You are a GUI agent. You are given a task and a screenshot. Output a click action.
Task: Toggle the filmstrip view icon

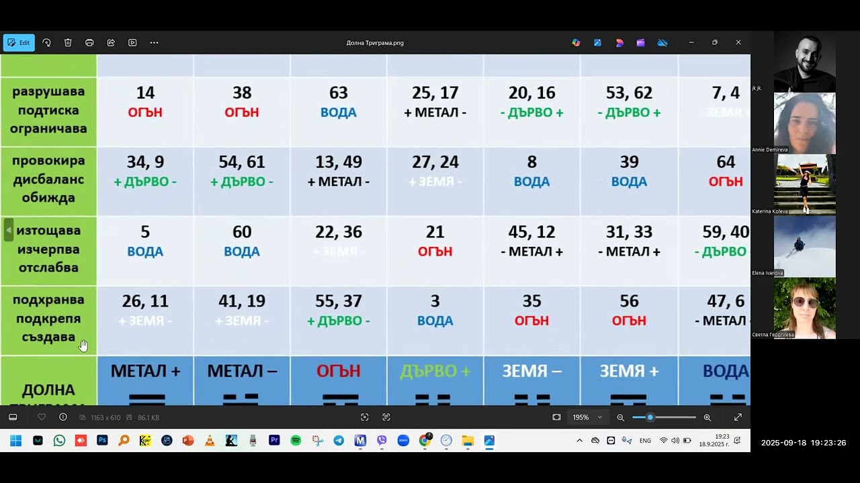pos(13,417)
